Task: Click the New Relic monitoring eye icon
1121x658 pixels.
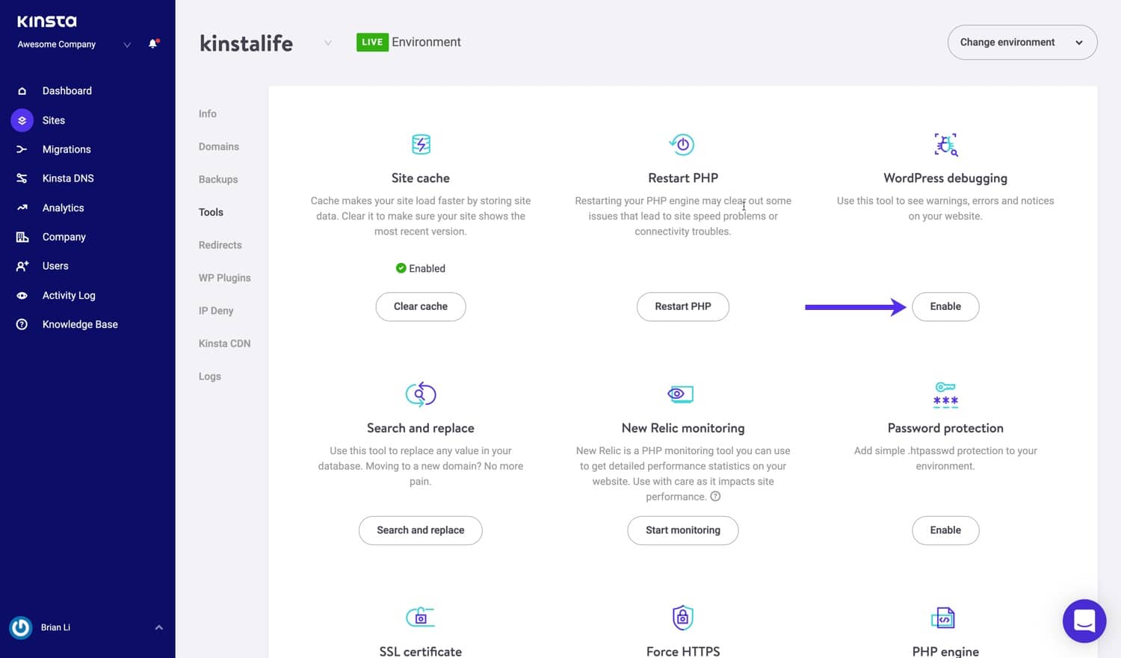Action: [x=681, y=394]
